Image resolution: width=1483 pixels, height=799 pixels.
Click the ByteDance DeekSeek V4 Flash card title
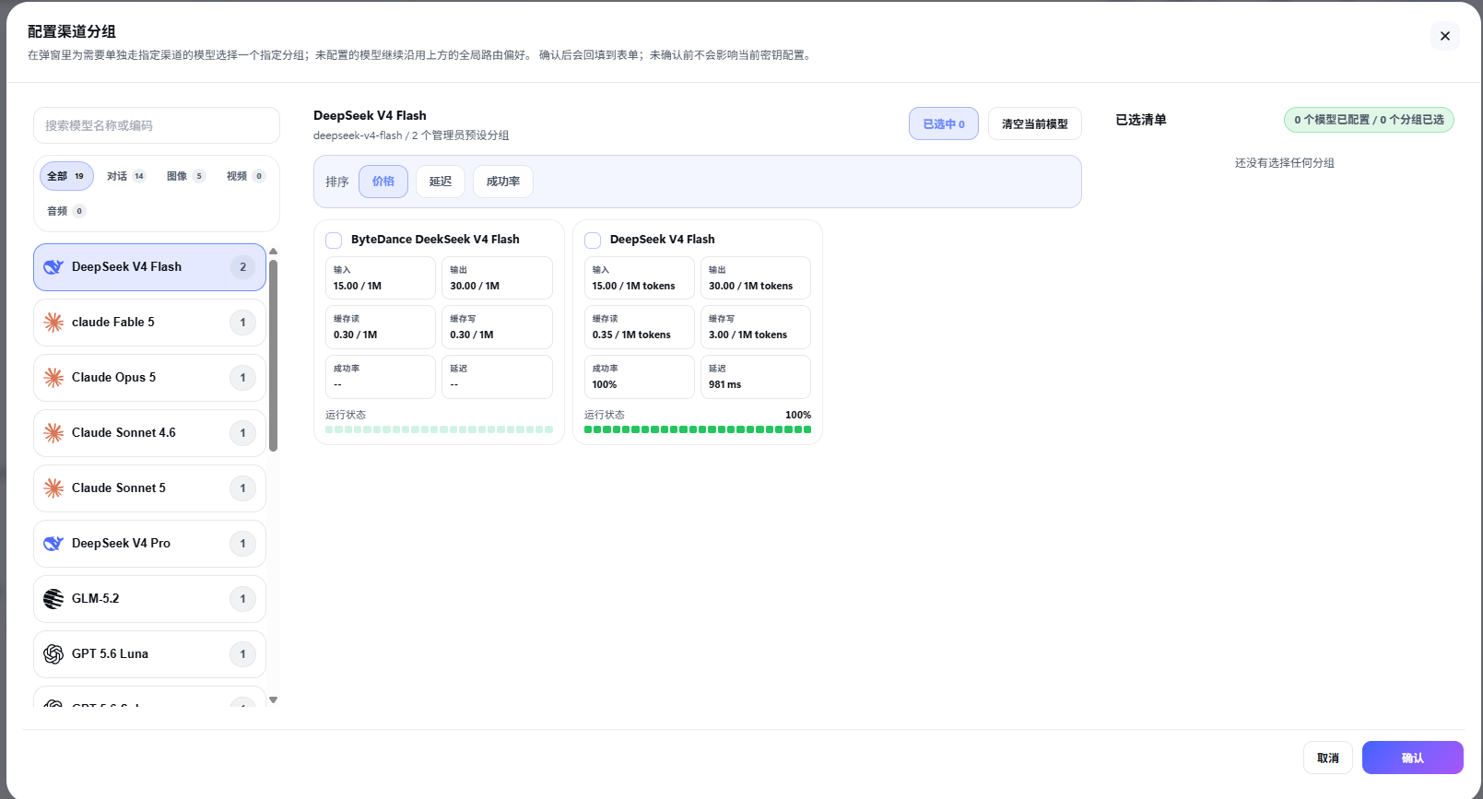[x=435, y=240]
